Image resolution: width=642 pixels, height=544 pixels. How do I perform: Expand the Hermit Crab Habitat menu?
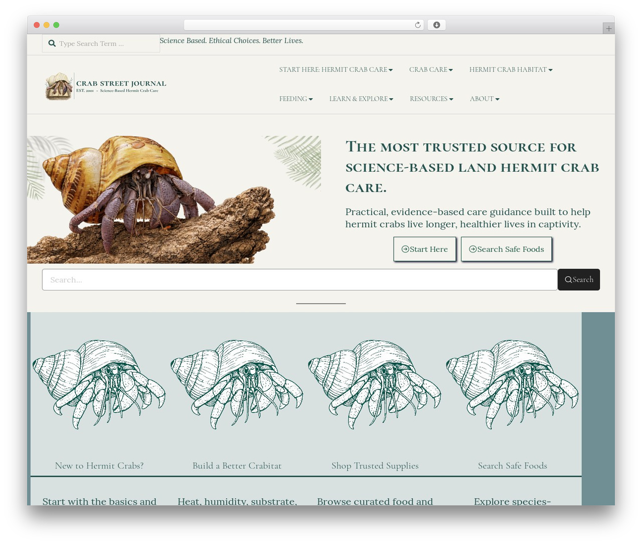(511, 70)
